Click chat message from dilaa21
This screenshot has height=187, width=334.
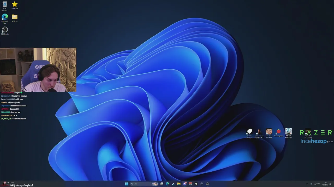(11, 102)
